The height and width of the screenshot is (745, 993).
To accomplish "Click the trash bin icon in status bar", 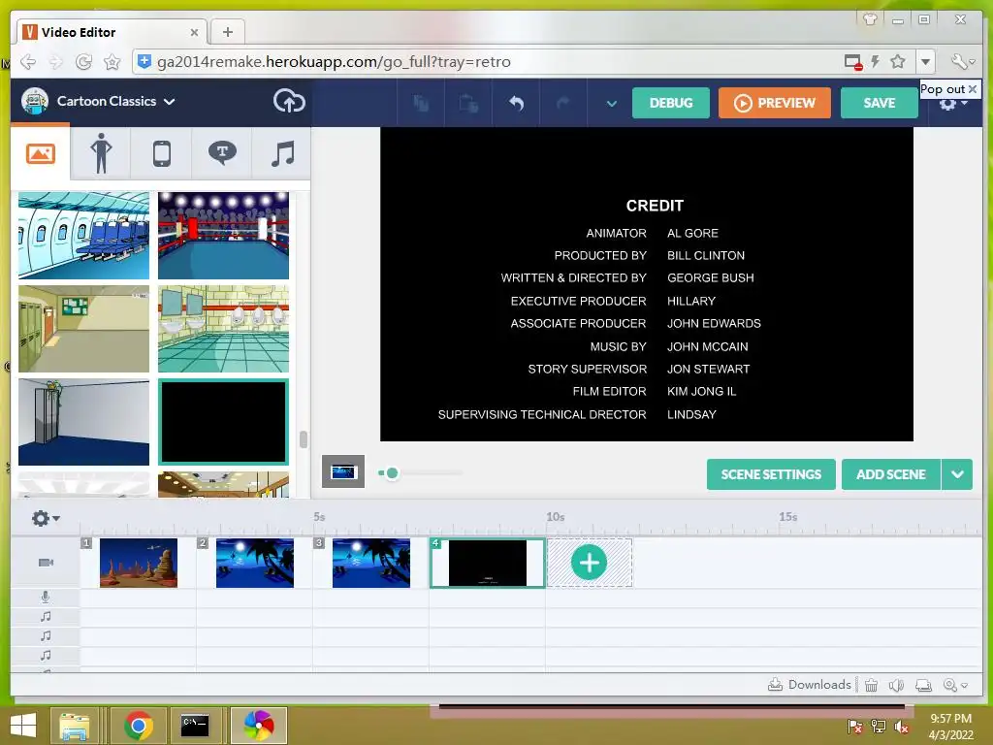I will tap(872, 685).
